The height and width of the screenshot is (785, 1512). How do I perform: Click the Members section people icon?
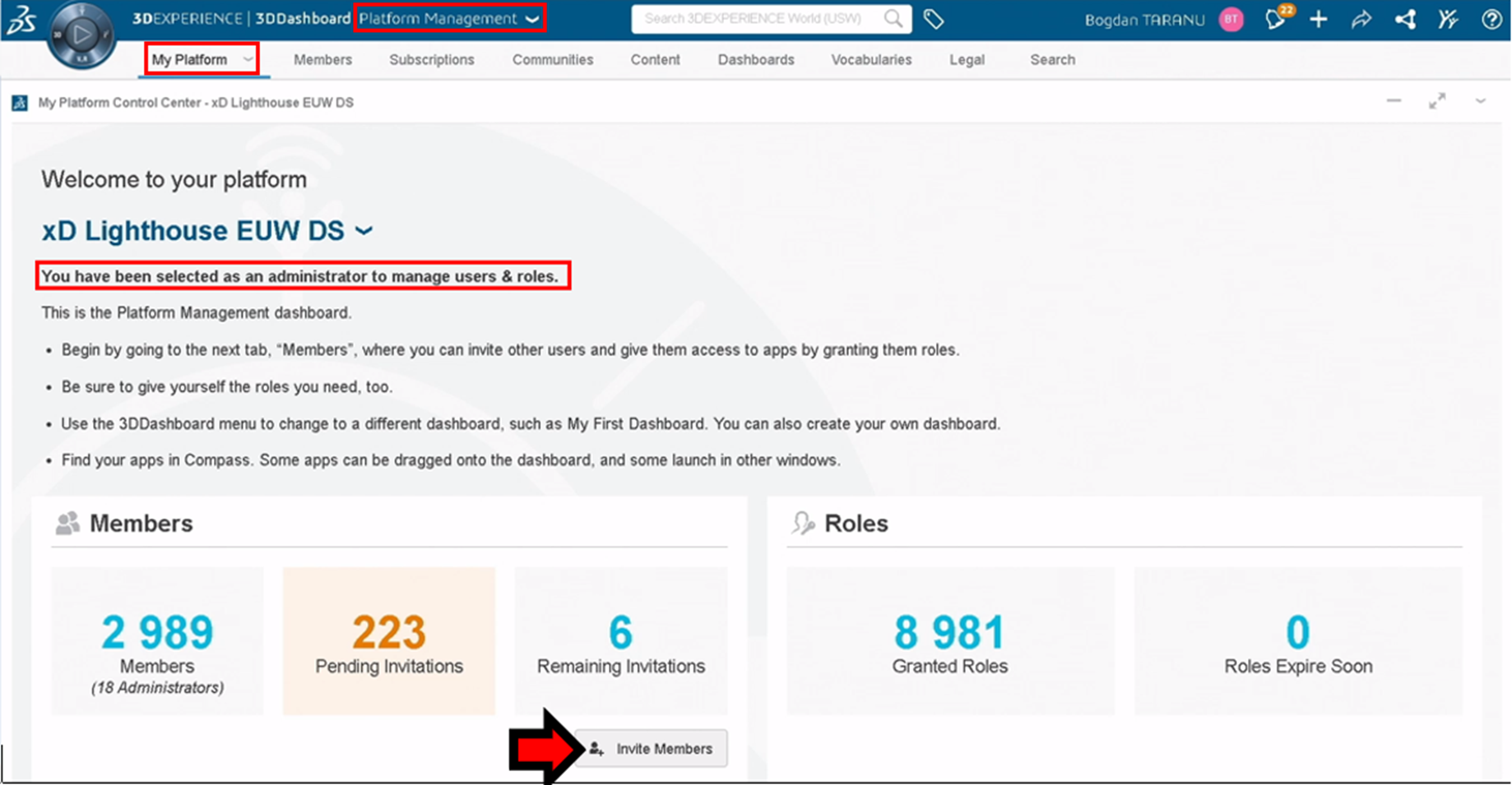click(67, 523)
